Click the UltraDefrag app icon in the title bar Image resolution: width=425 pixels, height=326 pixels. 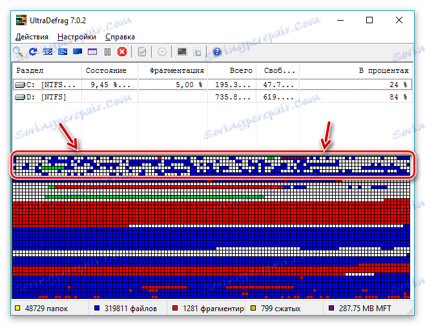coord(21,20)
